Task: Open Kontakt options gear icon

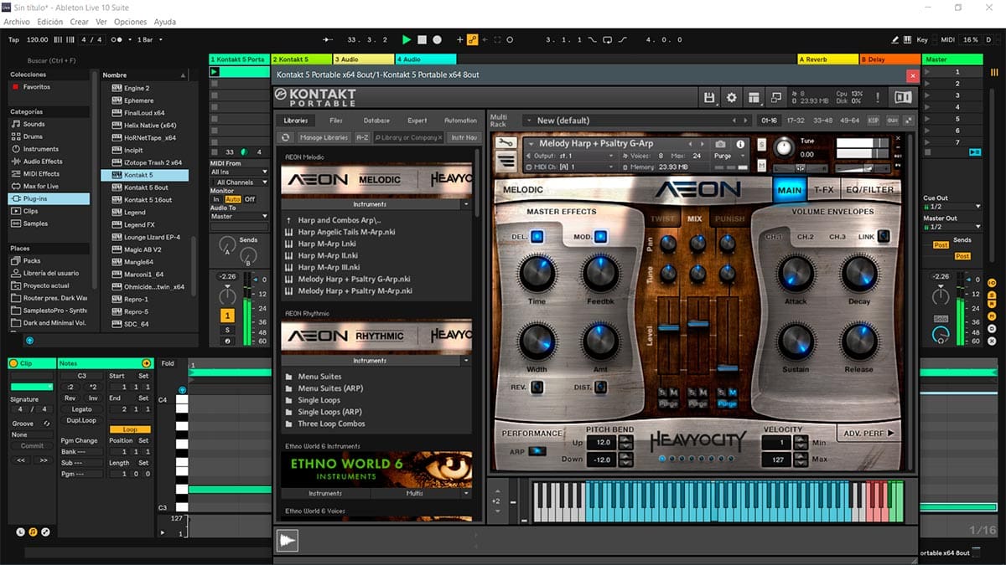Action: [731, 97]
